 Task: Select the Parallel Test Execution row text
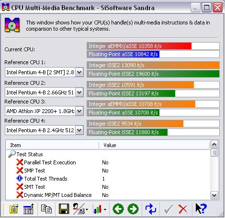click(x=50, y=162)
